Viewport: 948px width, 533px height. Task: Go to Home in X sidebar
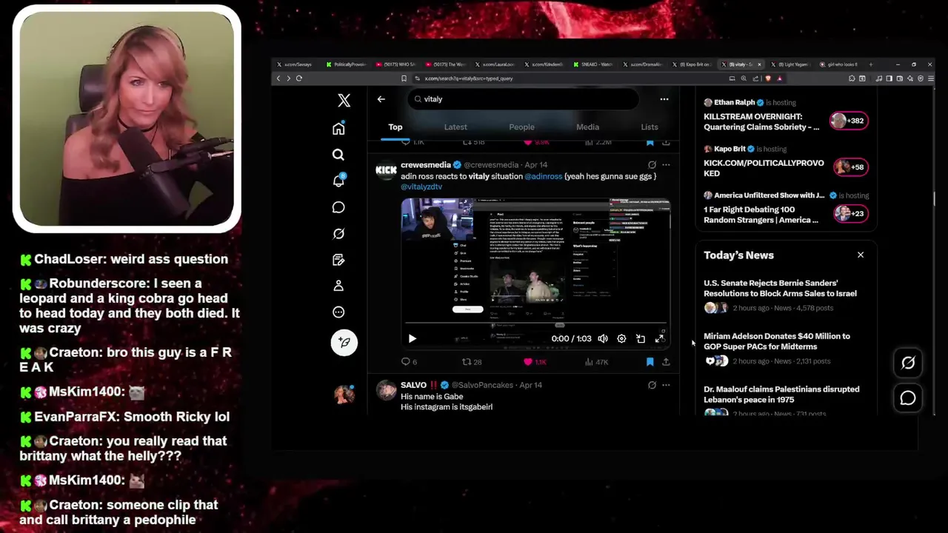tap(338, 129)
